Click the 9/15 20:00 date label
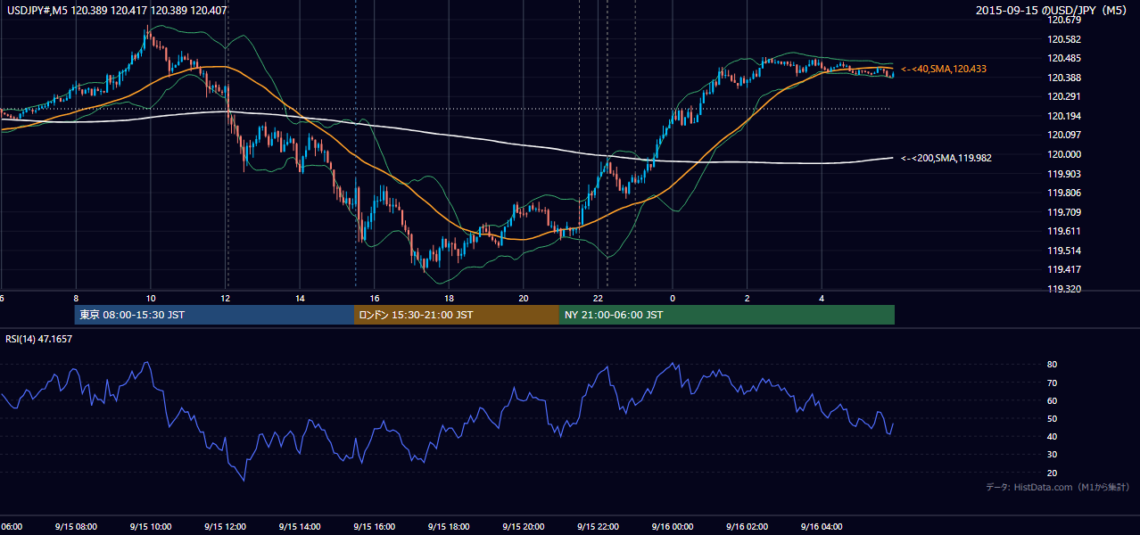Viewport: 1140px width, 535px height. (523, 526)
